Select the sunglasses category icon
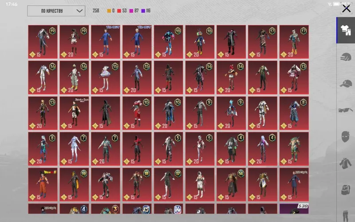The height and width of the screenshot is (222, 355). [346, 110]
